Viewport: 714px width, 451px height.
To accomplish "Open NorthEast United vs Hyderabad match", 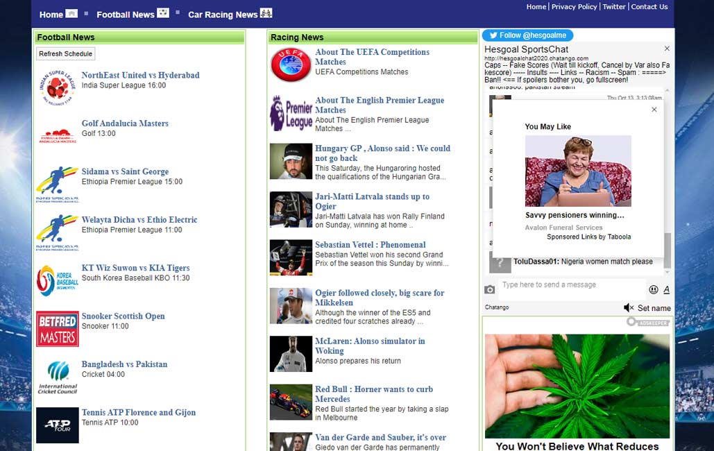I will click(x=140, y=75).
